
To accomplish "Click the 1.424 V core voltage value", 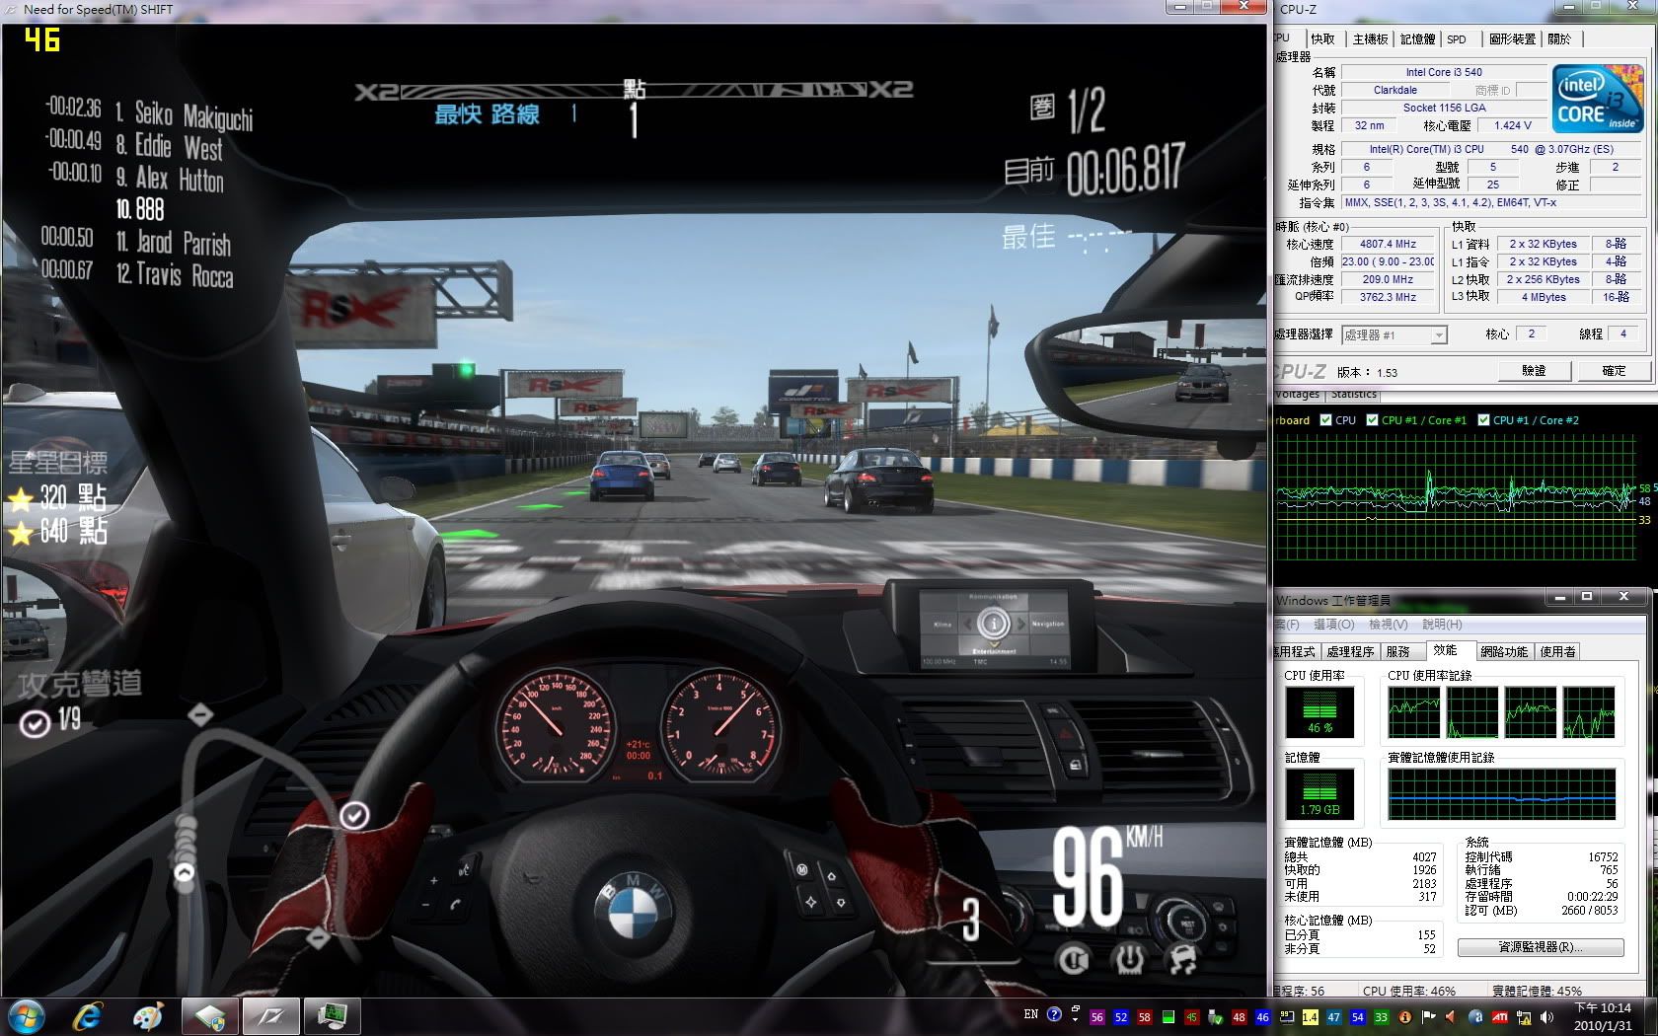I will 1512,125.
